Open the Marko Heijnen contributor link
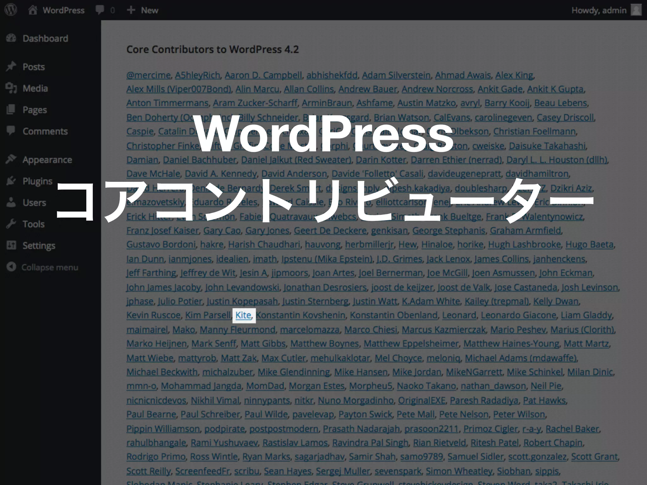The width and height of the screenshot is (647, 485). click(156, 344)
